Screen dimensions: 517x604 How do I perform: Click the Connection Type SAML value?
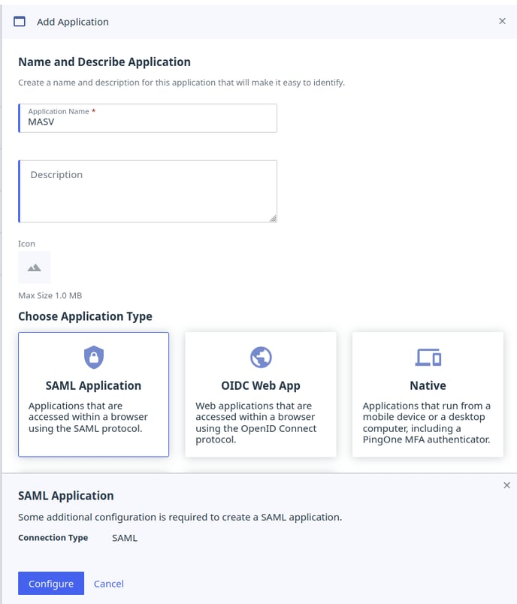(x=125, y=537)
